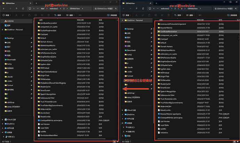Switch to details view in left status bar
The image size is (240, 143).
[114, 142]
